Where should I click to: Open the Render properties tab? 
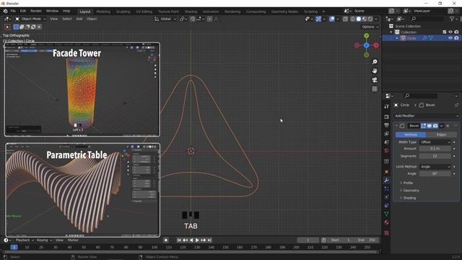tap(387, 117)
